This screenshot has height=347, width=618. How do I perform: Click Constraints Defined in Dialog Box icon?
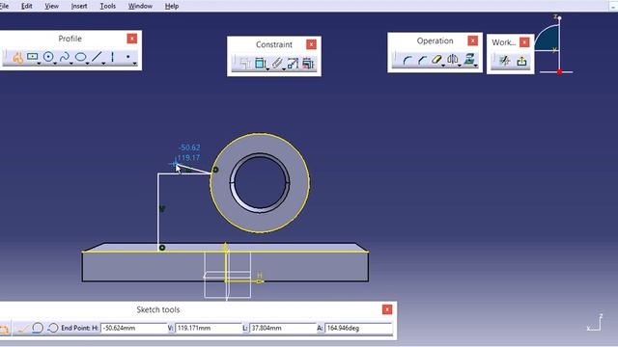(245, 64)
